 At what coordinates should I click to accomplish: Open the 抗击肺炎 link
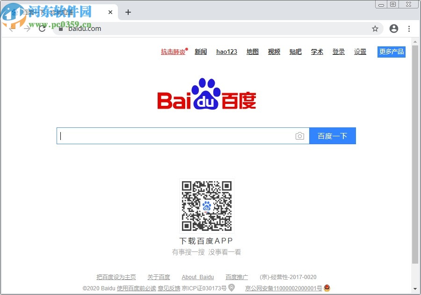(x=173, y=52)
